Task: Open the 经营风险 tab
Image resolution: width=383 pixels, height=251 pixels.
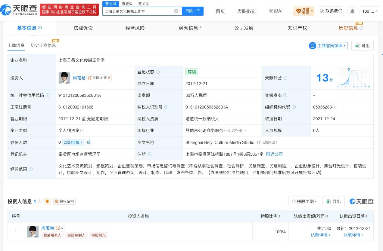Action: (x=136, y=28)
